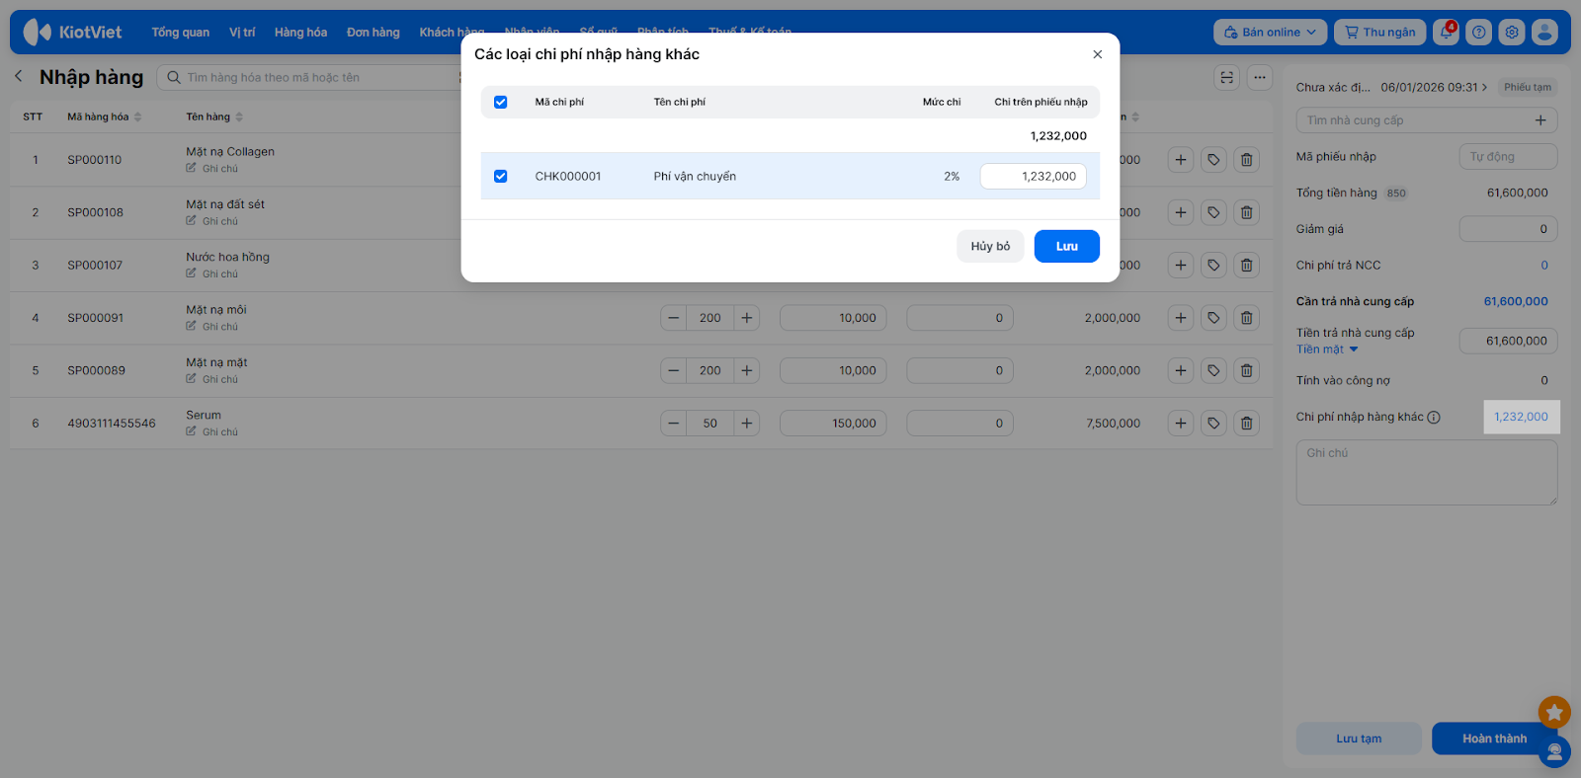Open the Thu ngân cashier screen
Viewport: 1581px width, 778px height.
coord(1380,33)
